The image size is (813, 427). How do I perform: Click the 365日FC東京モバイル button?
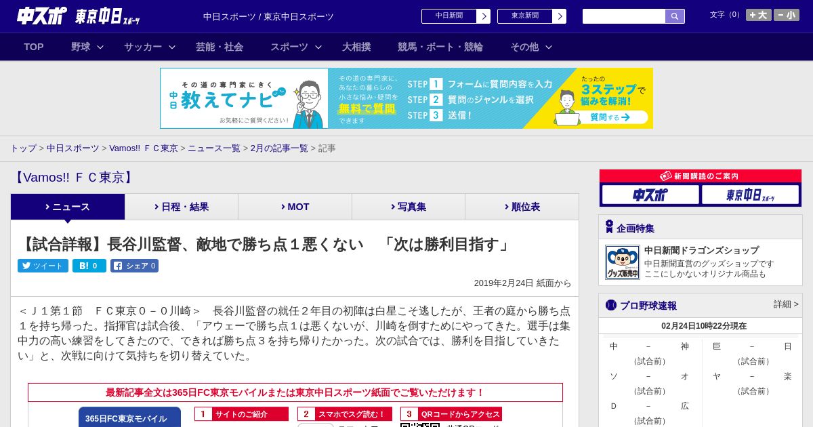(x=129, y=418)
